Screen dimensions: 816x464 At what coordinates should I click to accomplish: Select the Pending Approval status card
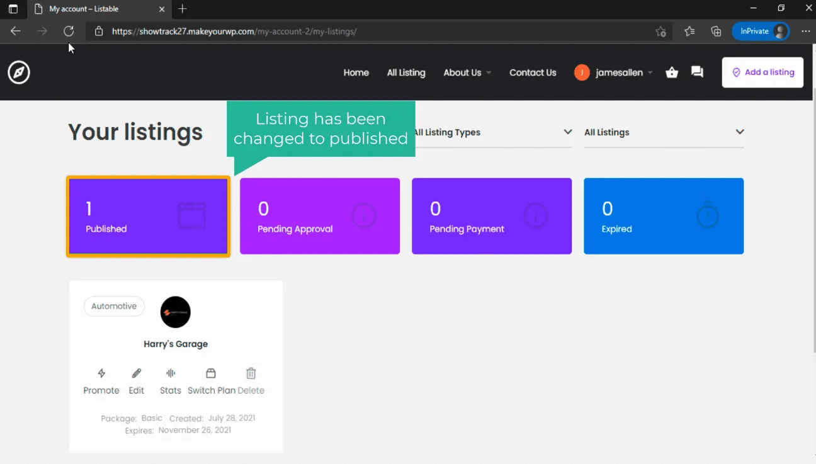tap(320, 217)
